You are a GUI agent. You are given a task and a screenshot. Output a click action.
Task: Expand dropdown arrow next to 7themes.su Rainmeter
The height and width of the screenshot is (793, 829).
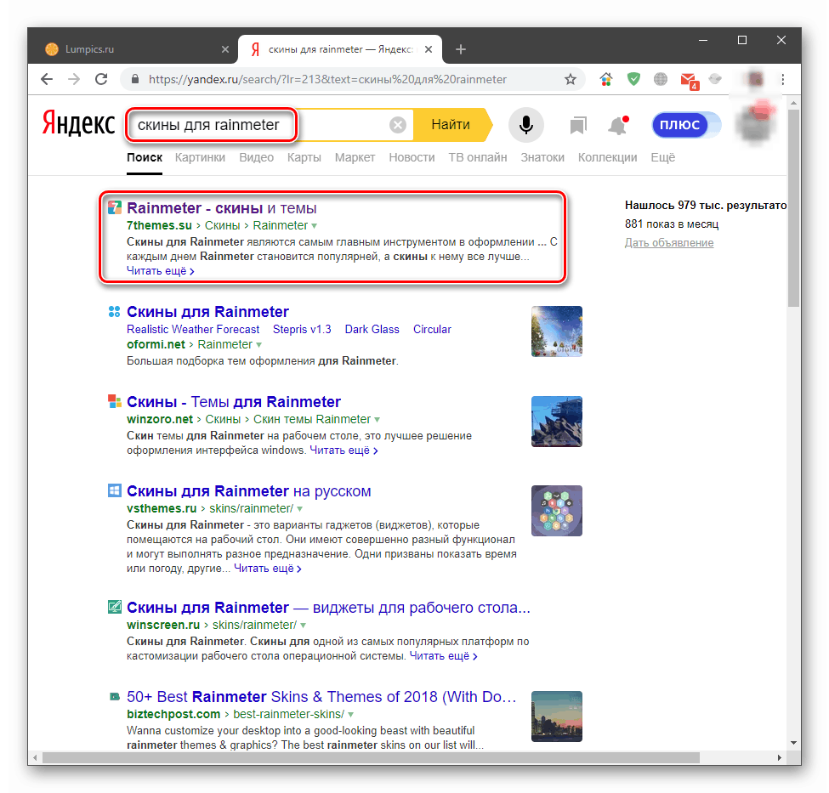(314, 226)
